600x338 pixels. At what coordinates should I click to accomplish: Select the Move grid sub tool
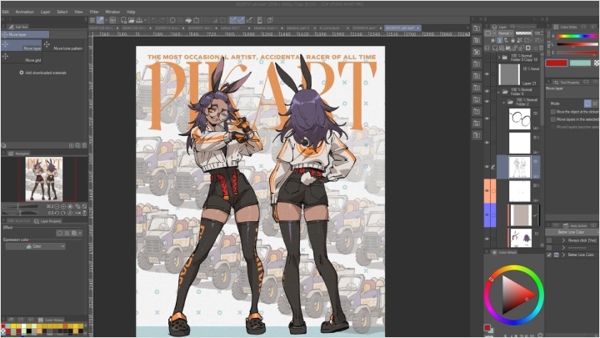click(22, 58)
